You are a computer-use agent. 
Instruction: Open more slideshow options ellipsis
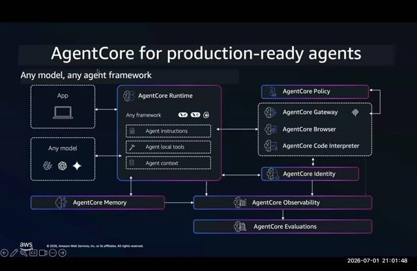53,253
